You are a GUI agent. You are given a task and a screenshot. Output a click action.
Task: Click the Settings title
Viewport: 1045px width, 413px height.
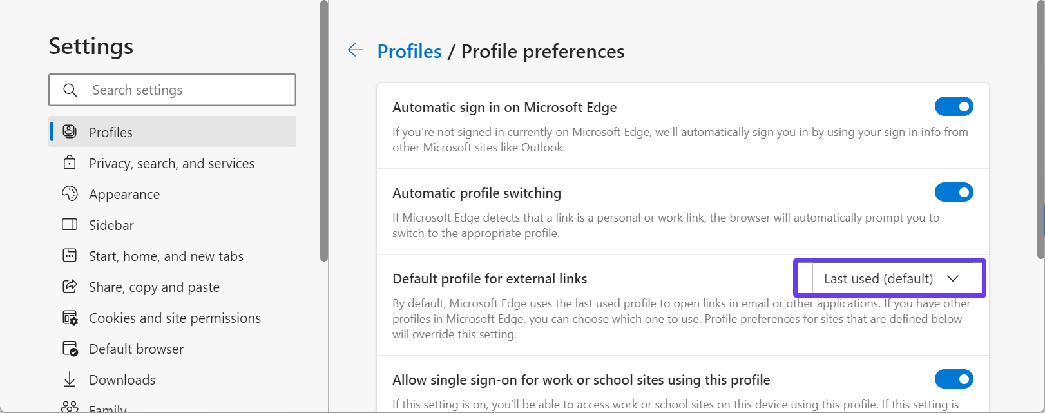click(91, 46)
